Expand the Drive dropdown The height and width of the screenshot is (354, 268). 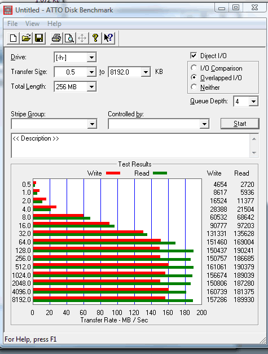coord(91,58)
